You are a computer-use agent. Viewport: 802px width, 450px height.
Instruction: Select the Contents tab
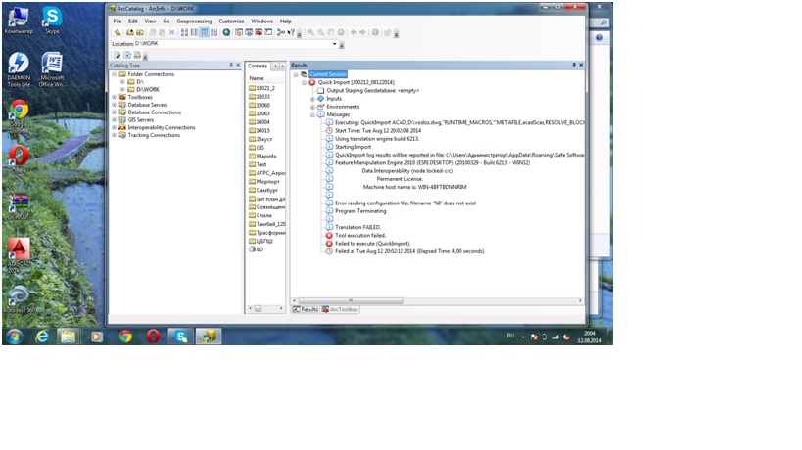pos(257,66)
